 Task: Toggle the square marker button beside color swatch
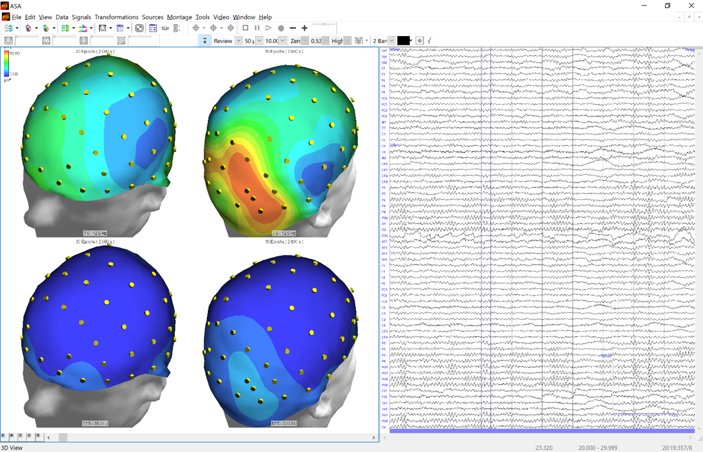(420, 40)
